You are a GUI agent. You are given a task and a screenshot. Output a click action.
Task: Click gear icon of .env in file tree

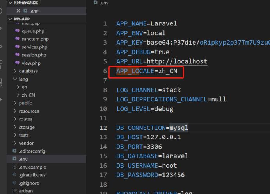tap(15, 159)
